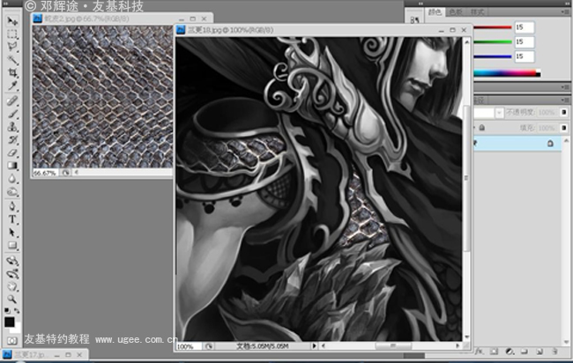Select the 3D Orbit camera tool
This screenshot has height=363, width=573.
pyautogui.click(x=12, y=273)
